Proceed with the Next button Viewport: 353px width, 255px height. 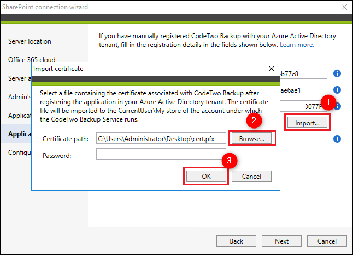click(281, 241)
